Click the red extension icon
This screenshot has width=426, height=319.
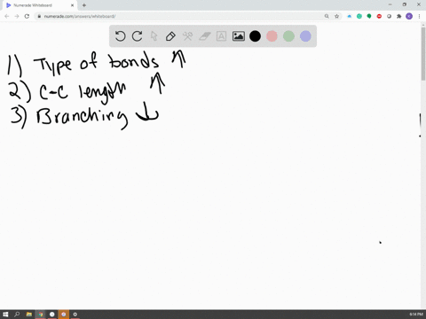[x=379, y=16]
